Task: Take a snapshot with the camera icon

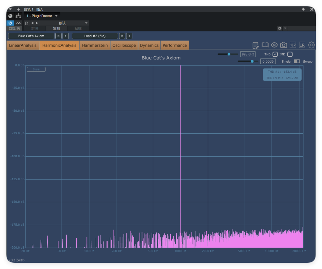Action: 284,45
